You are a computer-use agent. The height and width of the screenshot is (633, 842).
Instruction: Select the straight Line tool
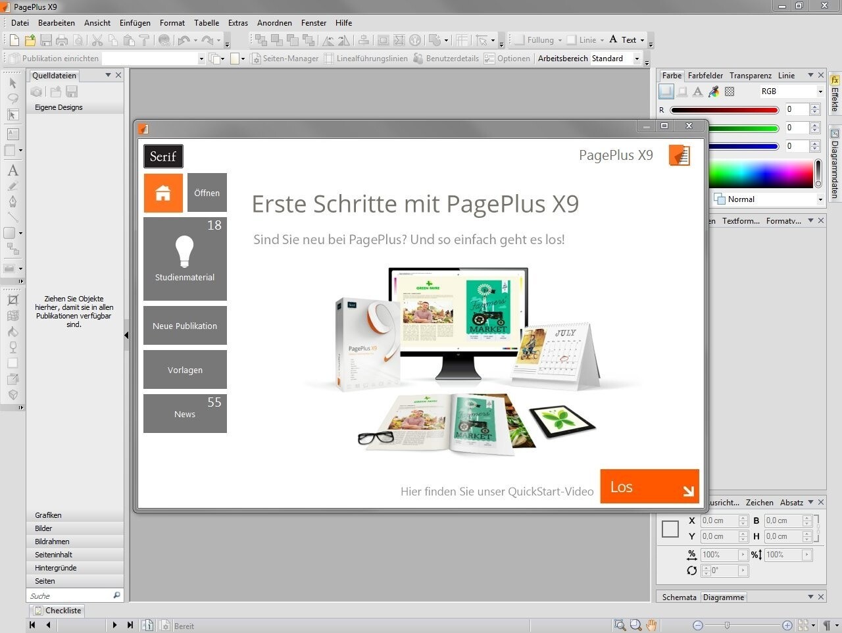(x=12, y=217)
